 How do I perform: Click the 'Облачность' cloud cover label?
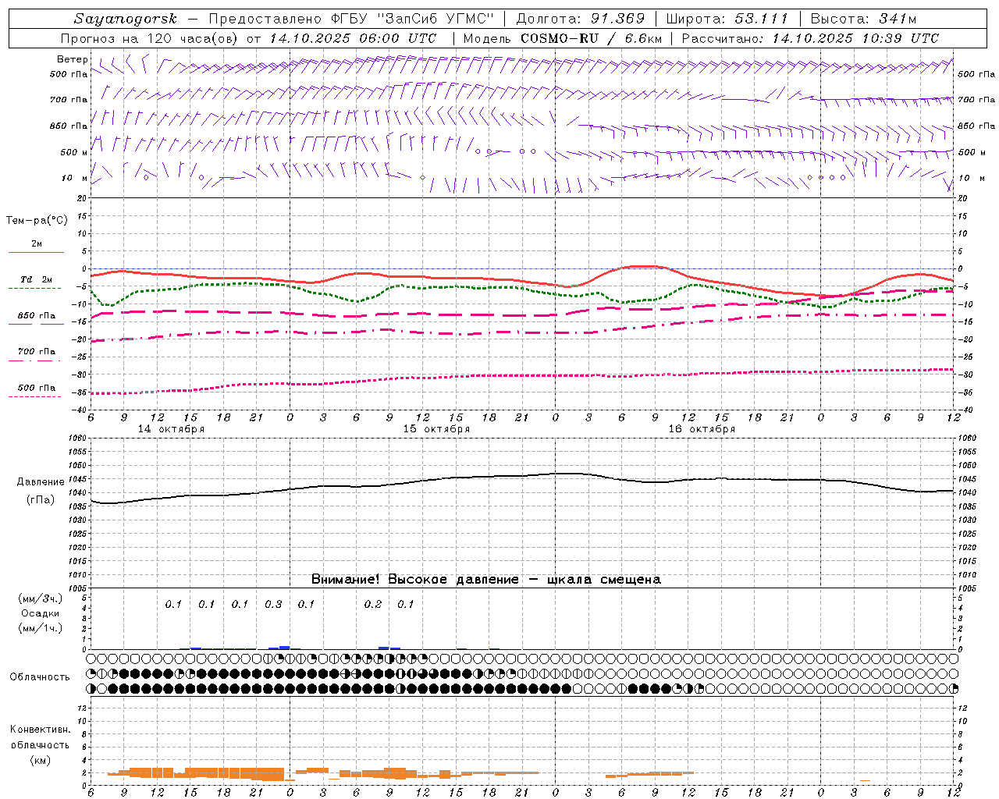[x=40, y=677]
